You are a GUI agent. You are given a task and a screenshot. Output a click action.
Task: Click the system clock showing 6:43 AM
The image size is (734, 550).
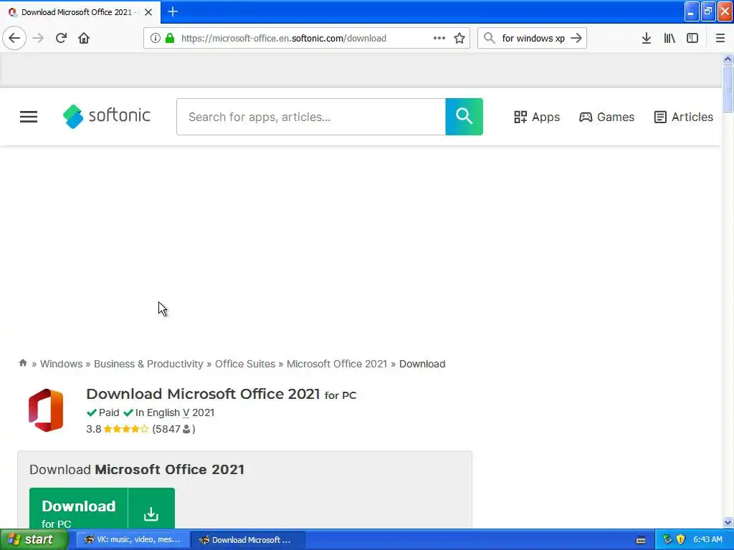click(x=707, y=539)
